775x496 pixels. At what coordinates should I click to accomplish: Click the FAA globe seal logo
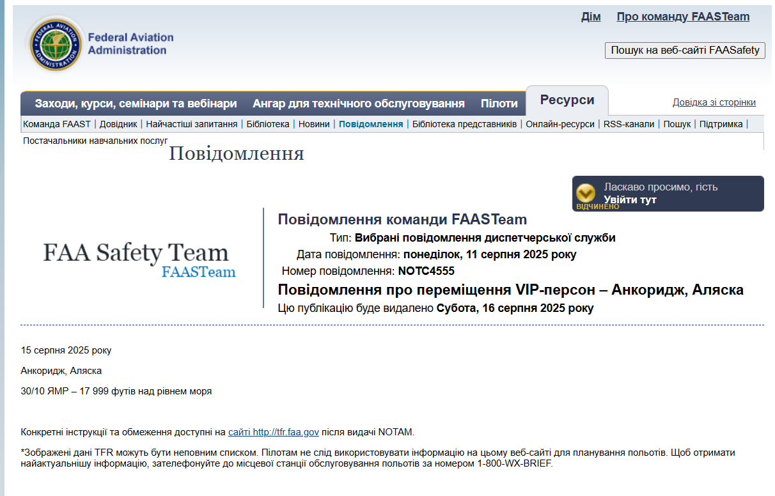pyautogui.click(x=55, y=45)
